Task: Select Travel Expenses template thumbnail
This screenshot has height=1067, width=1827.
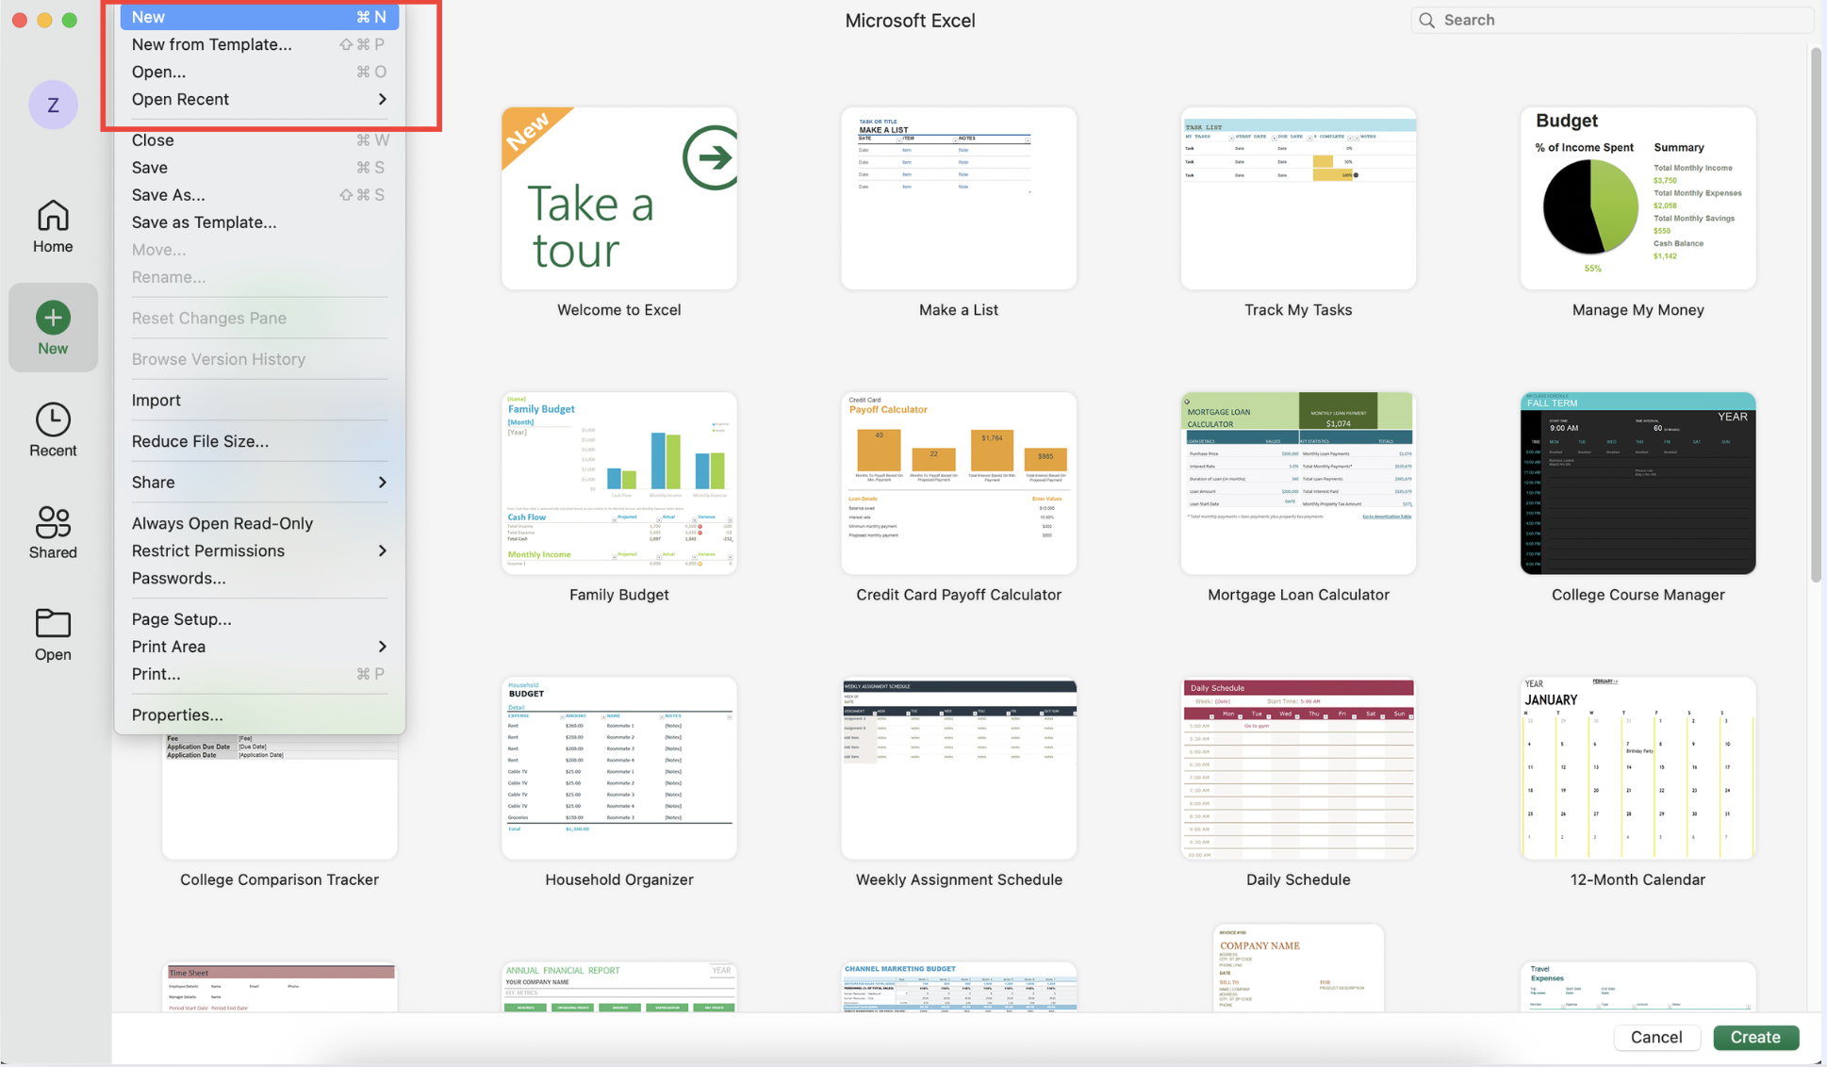Action: click(x=1638, y=987)
